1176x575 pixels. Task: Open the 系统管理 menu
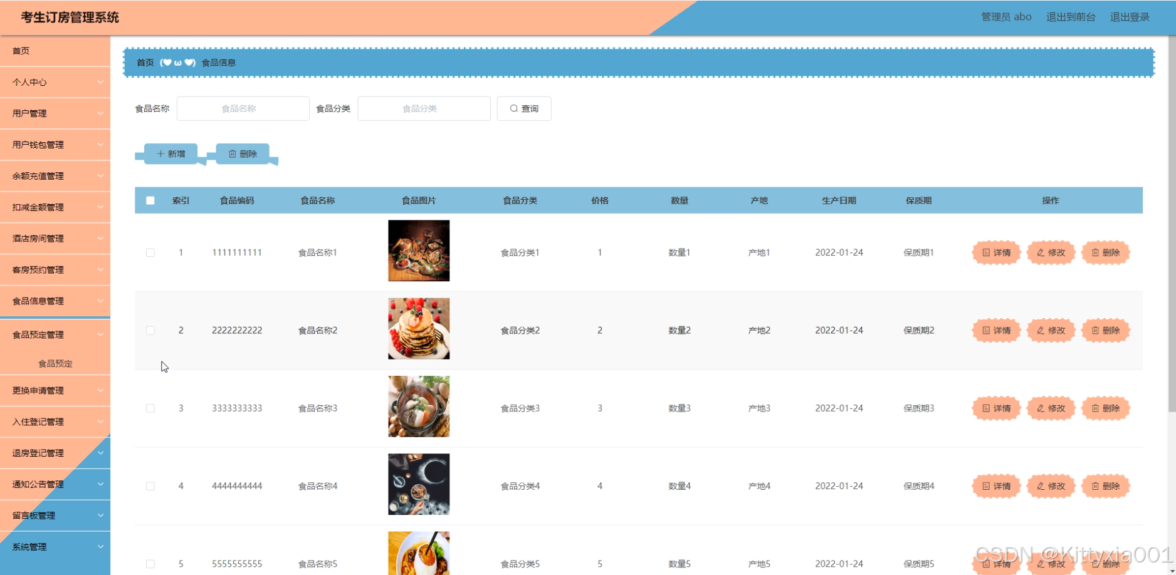[x=55, y=547]
